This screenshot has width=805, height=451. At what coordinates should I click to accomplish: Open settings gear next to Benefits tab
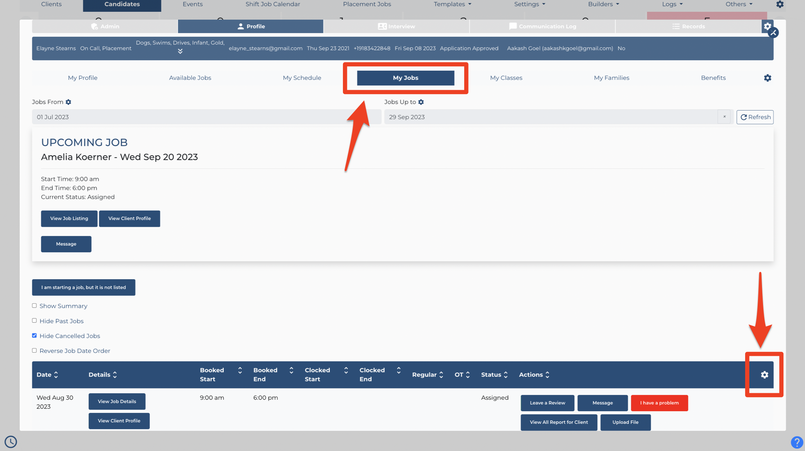pos(767,78)
